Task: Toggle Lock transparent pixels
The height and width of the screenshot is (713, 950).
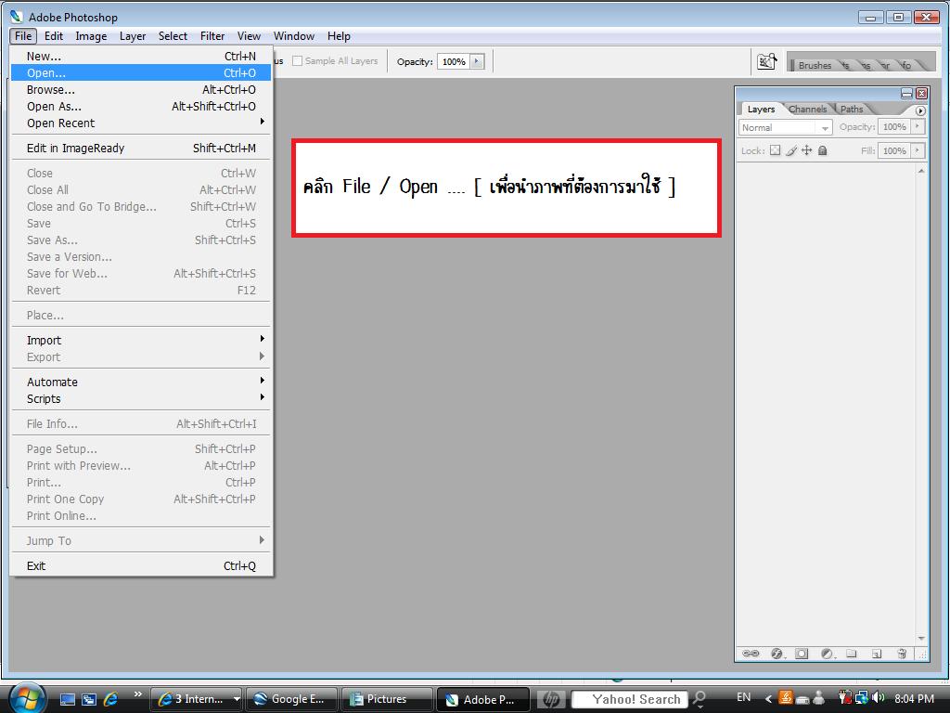Action: 775,150
